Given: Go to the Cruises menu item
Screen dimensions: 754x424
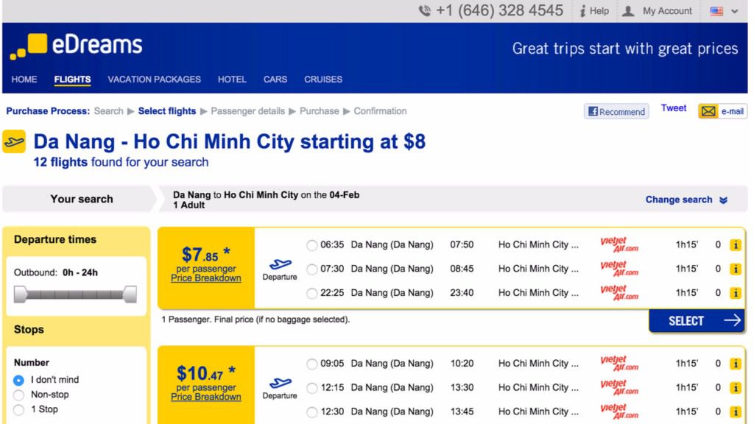Looking at the screenshot, I should pos(323,79).
